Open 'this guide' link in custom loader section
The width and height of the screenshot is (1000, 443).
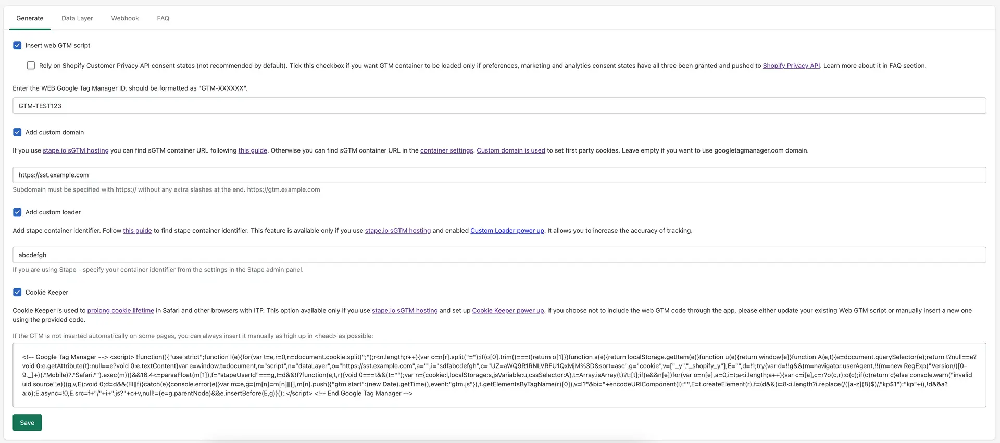coord(137,231)
